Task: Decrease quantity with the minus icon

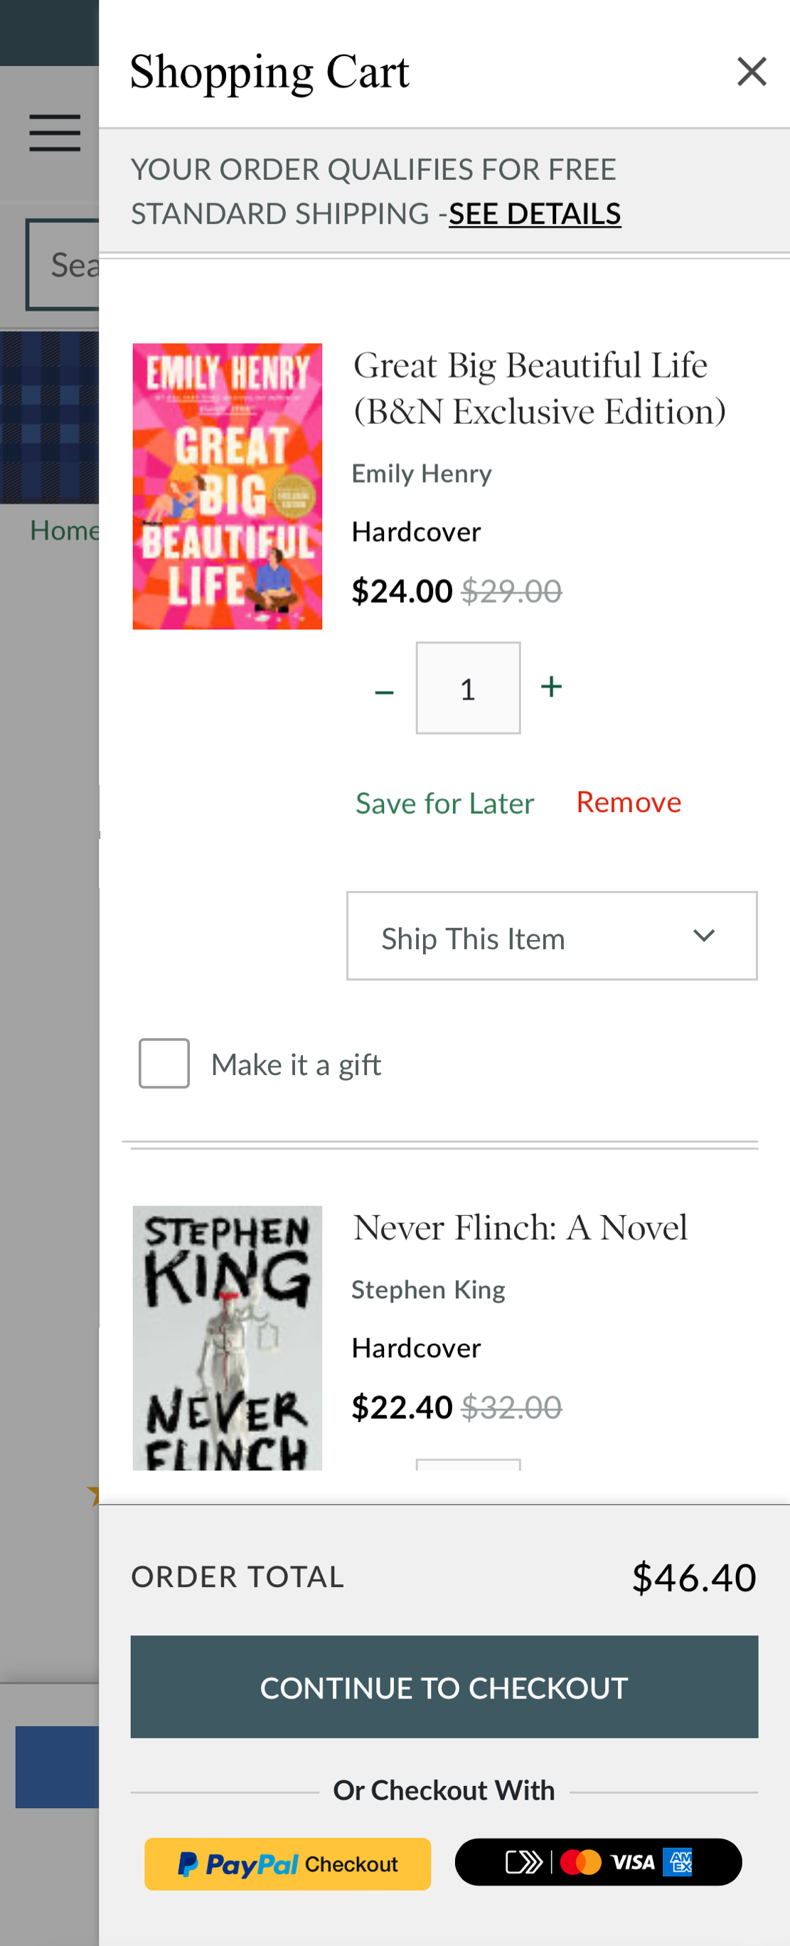Action: tap(385, 689)
